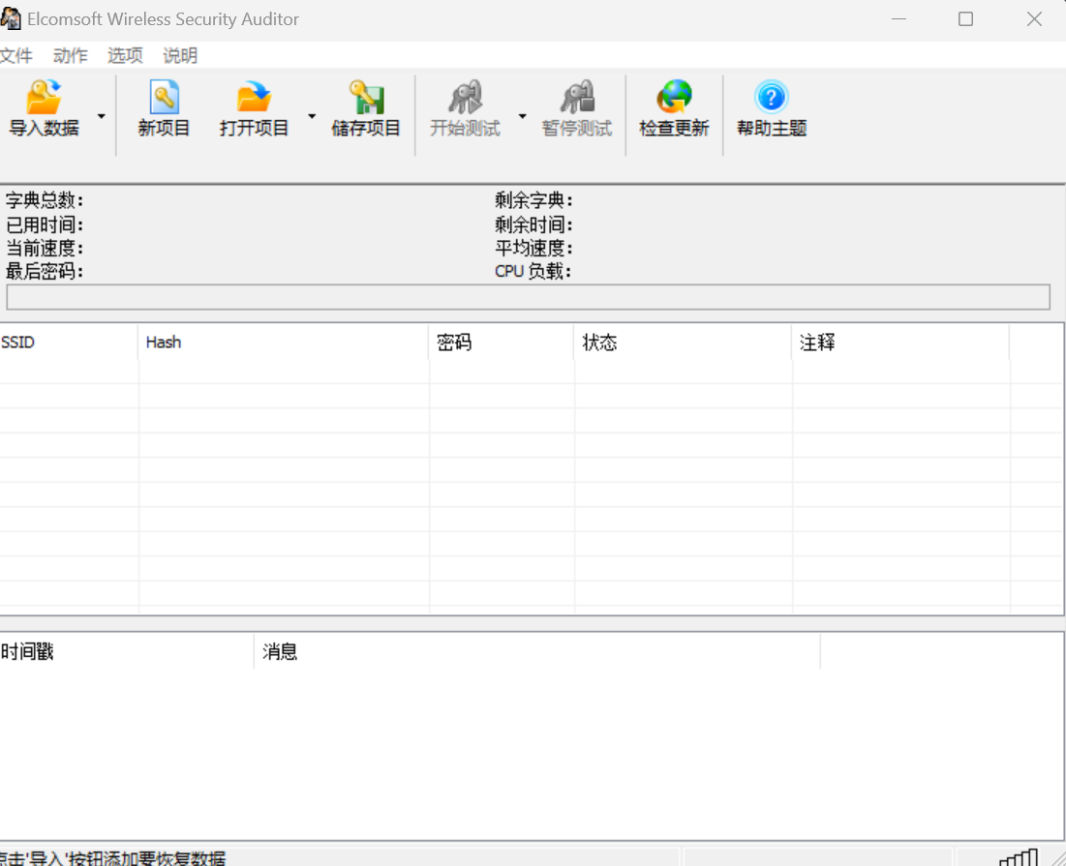Click the CPU 负载 label
This screenshot has height=866, width=1066.
pos(533,272)
